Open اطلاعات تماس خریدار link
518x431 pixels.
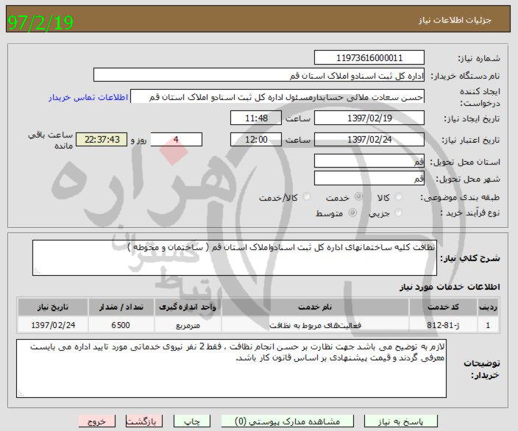click(x=88, y=97)
